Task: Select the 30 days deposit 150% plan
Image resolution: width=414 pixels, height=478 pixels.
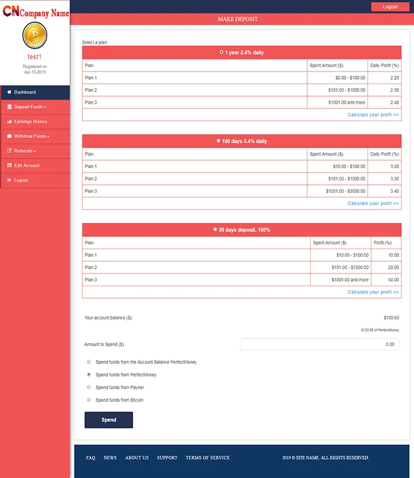Action: tap(215, 229)
